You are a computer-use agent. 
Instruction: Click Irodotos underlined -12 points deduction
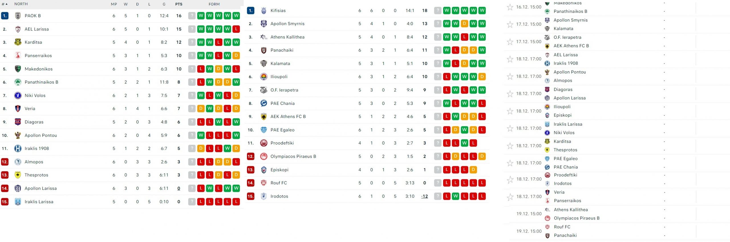(x=425, y=196)
